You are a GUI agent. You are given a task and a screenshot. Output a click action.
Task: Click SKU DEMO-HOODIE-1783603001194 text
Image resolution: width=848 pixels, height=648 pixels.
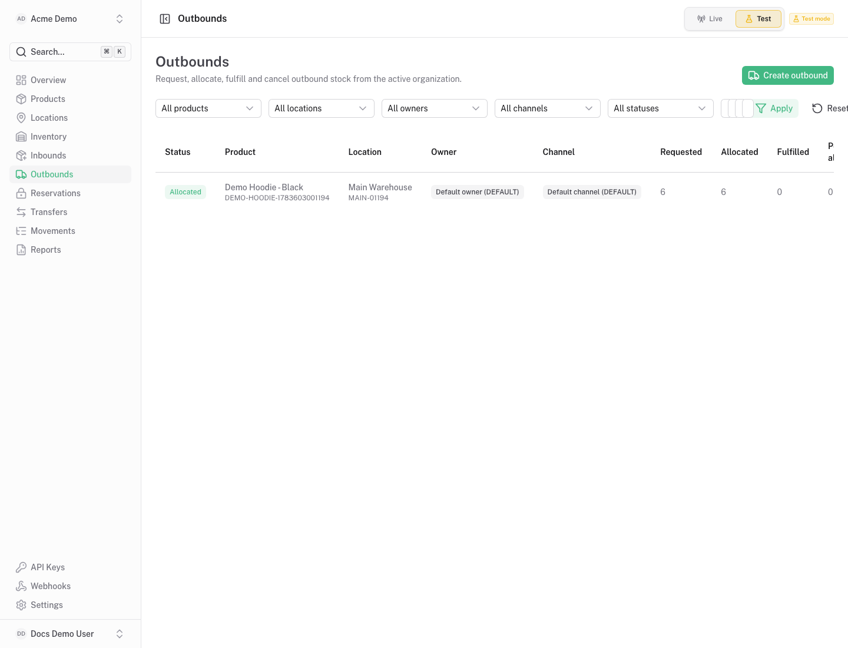point(277,198)
